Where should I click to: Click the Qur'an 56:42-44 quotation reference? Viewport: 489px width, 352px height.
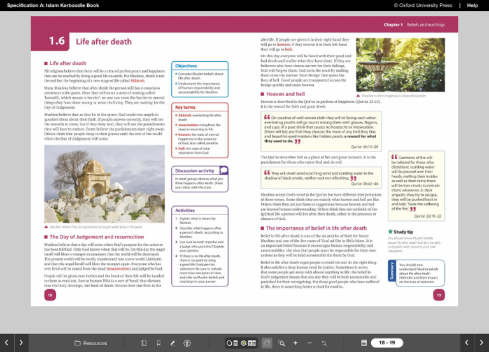(x=364, y=184)
